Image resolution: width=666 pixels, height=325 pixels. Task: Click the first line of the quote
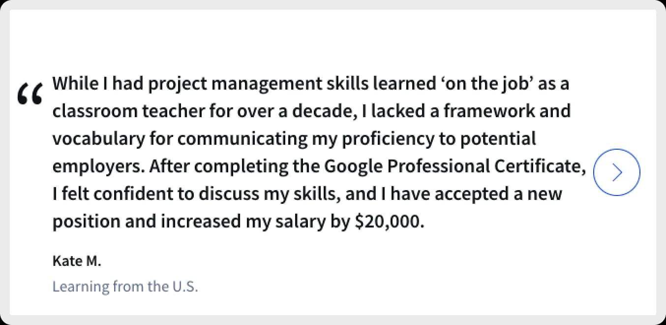click(x=310, y=83)
